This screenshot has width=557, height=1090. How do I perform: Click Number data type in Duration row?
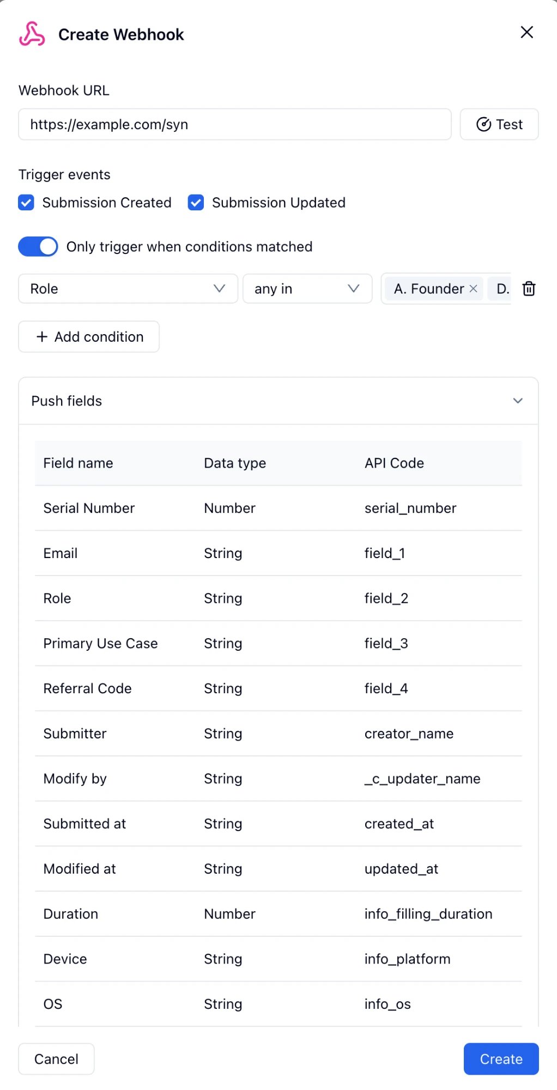click(229, 914)
